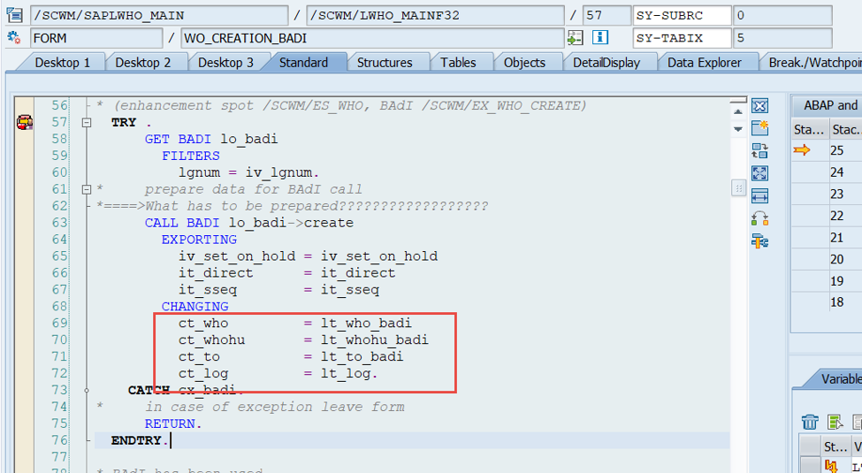862x473 pixels.
Task: Click the trash delete icon in Variables panel
Action: click(810, 422)
